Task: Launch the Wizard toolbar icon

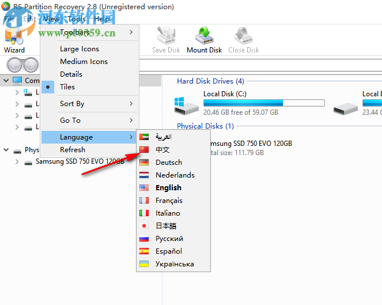Action: 14,36
